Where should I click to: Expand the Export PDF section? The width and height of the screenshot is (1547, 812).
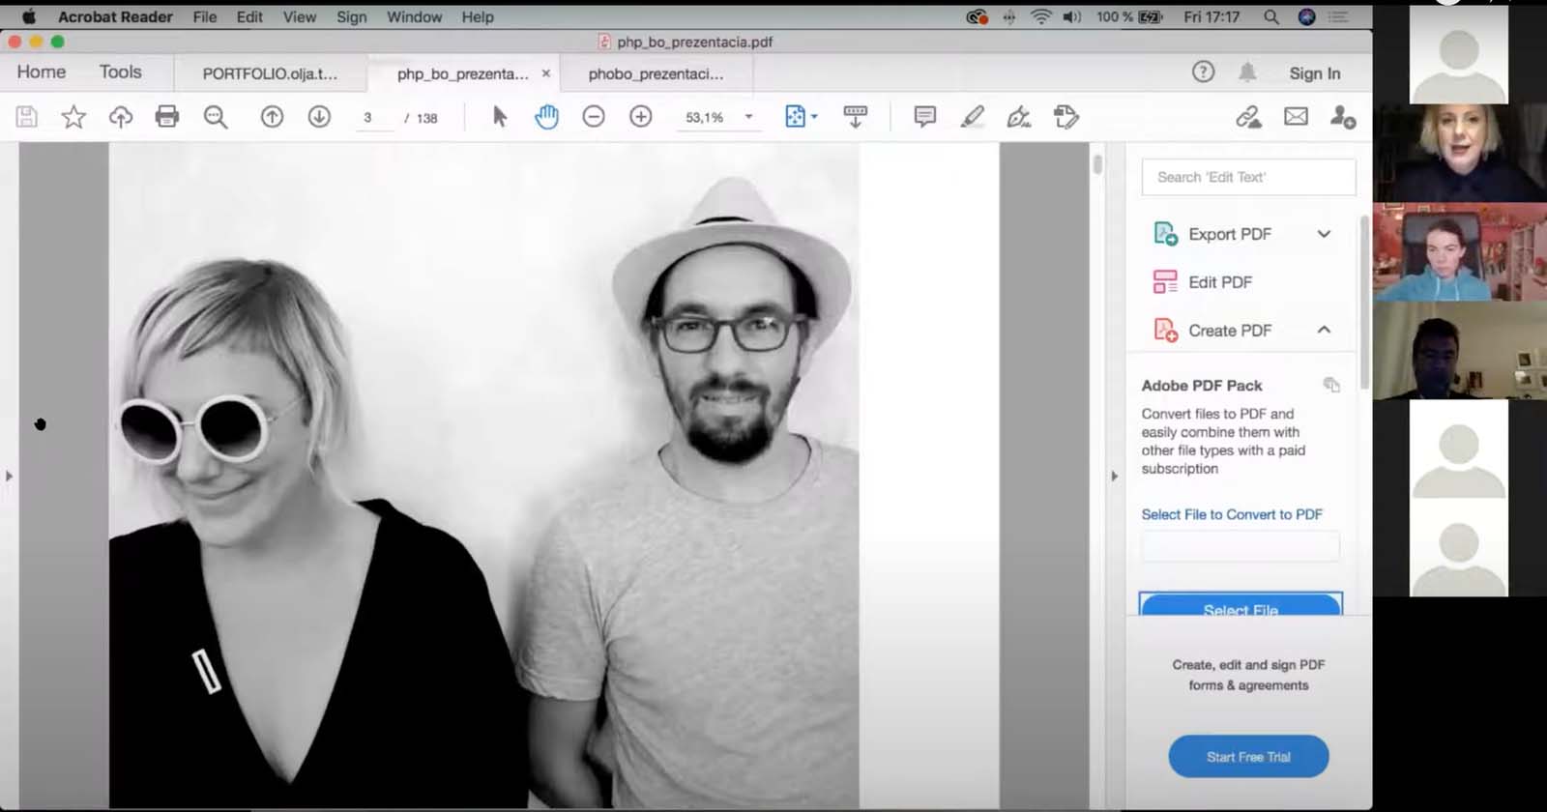(1324, 234)
